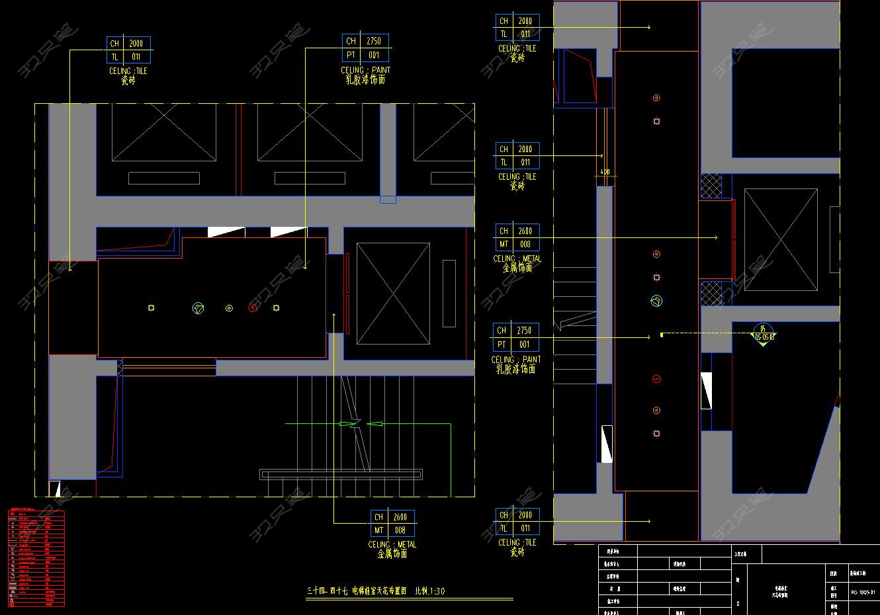The image size is (880, 615).
Task: Click the CH 2750 PT 001 tag at top
Action: click(365, 48)
